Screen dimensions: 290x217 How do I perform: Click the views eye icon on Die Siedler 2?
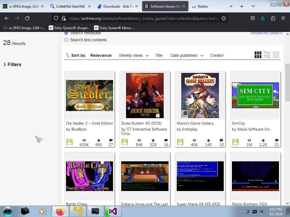(84, 140)
